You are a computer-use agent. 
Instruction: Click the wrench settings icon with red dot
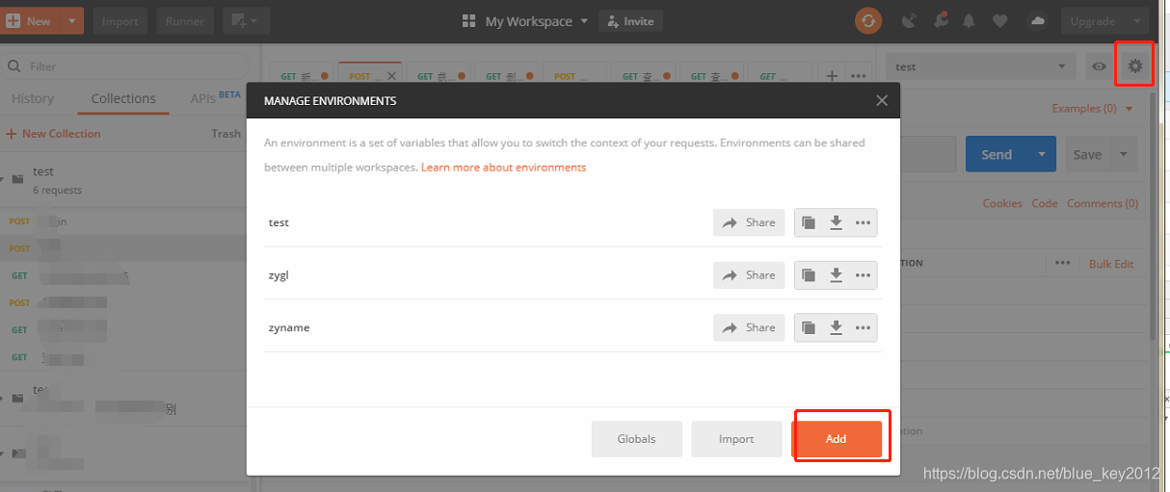click(940, 20)
